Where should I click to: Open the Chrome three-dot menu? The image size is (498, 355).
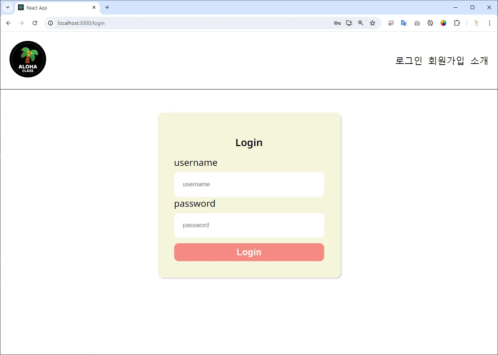coord(490,23)
